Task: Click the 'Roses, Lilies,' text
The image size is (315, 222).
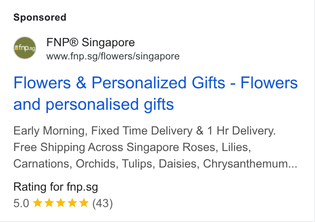Action: click(217, 147)
